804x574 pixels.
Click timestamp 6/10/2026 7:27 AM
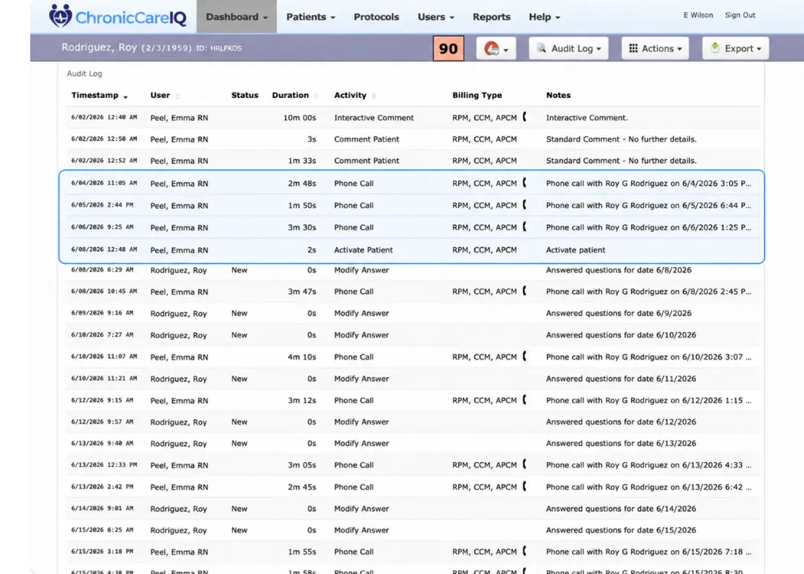click(102, 334)
